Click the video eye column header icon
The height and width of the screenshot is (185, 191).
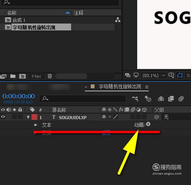[3, 110]
